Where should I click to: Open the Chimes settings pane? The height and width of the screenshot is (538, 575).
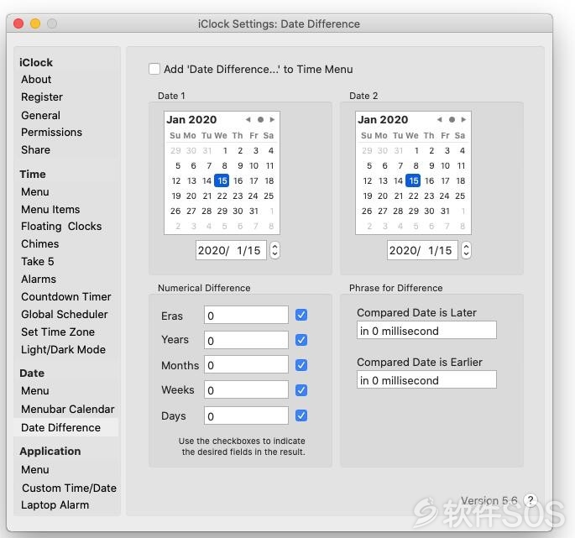coord(39,244)
